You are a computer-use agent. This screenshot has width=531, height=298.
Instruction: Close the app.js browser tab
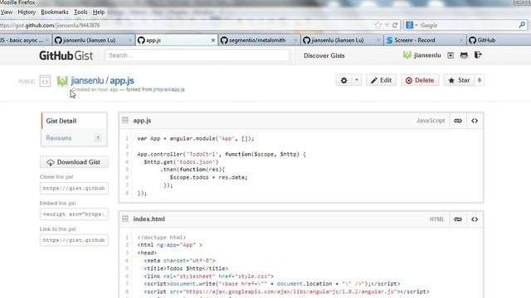click(213, 41)
